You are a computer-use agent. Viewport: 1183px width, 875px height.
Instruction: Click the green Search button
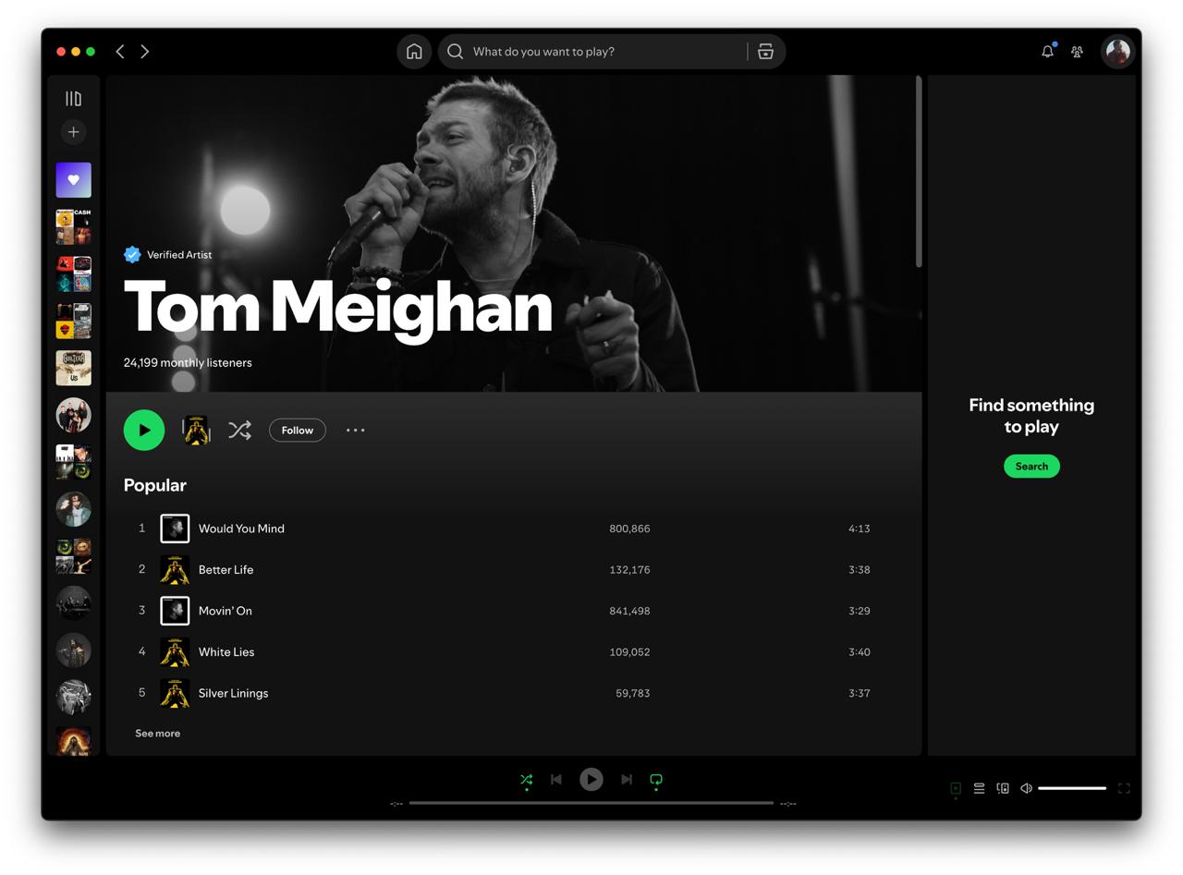coord(1031,467)
